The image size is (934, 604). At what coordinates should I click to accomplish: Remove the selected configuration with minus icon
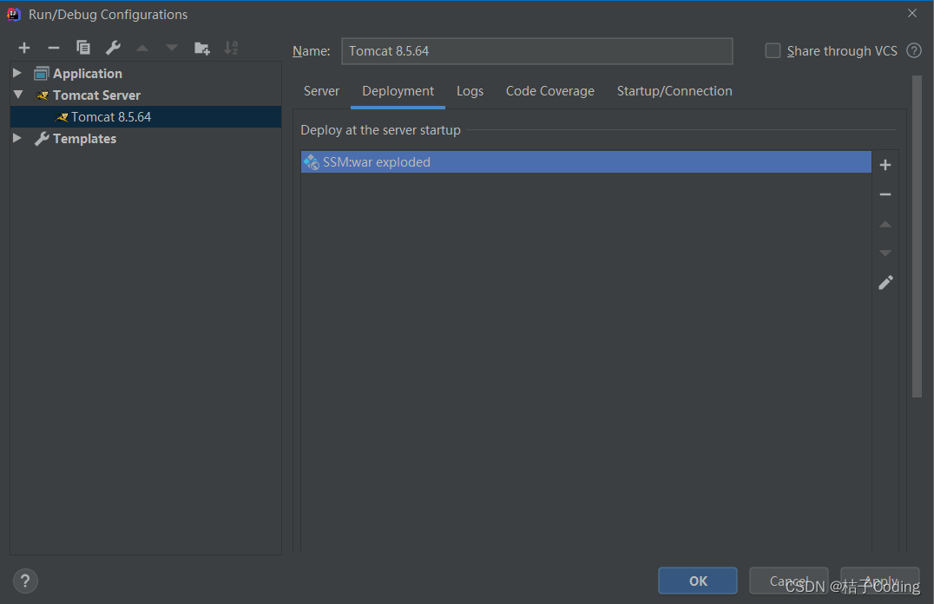coord(54,48)
